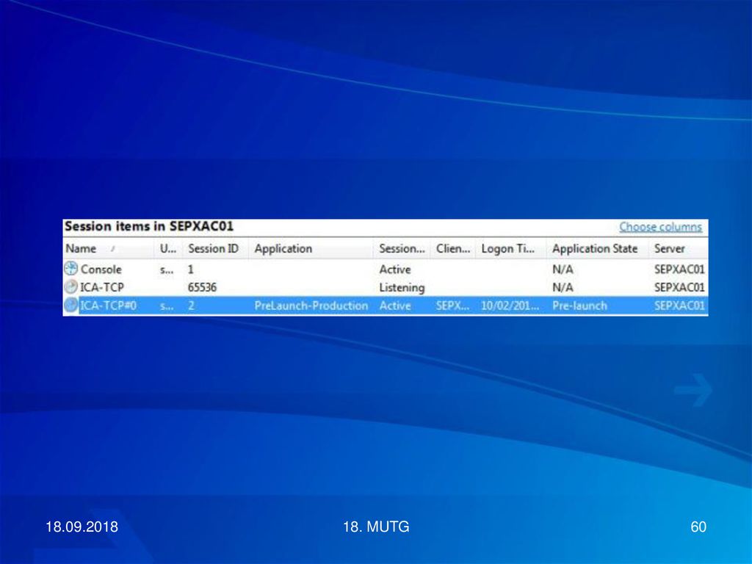The height and width of the screenshot is (564, 752).
Task: Sort by the Server column header
Action: (679, 248)
